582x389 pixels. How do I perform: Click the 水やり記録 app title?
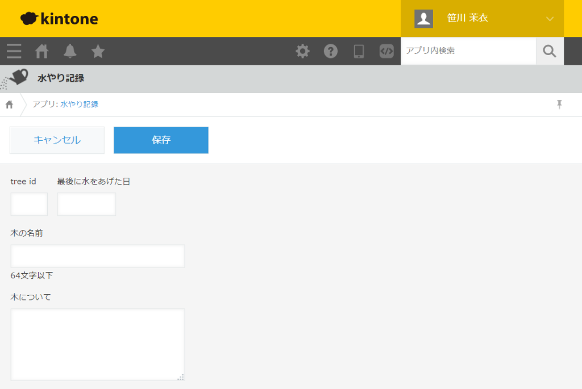[61, 78]
